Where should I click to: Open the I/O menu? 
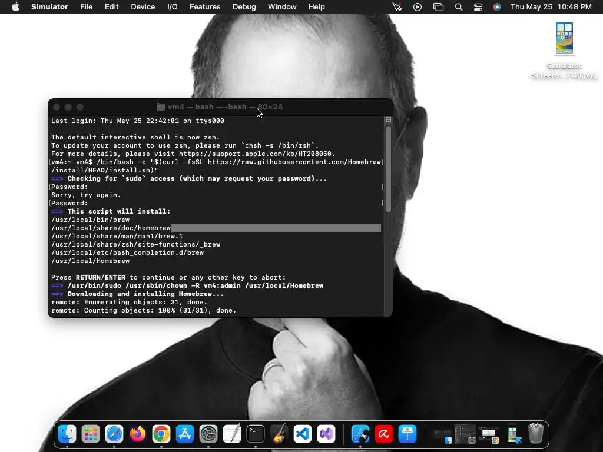click(173, 7)
